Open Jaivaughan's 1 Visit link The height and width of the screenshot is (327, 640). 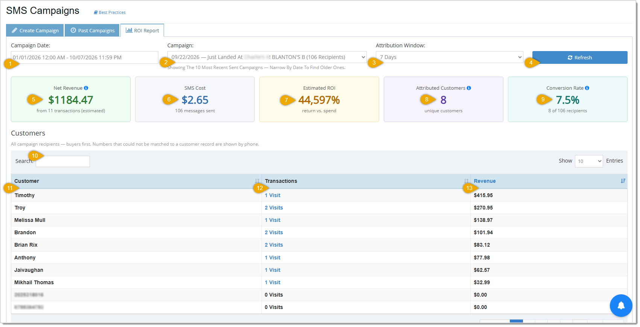coord(272,270)
